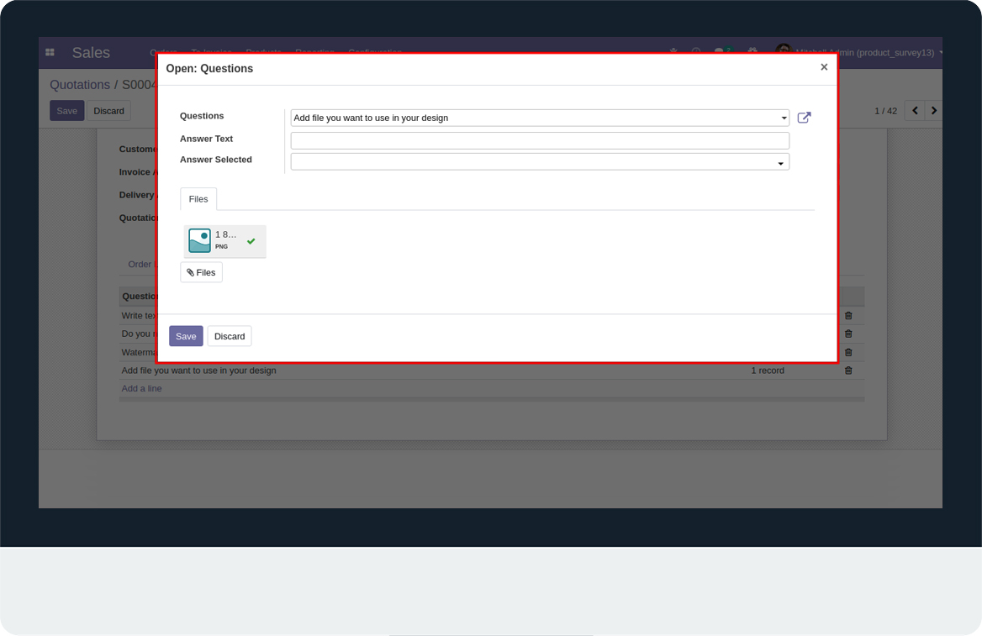The image size is (982, 636).
Task: Click the 'Open: Questions' dialog title
Action: point(209,69)
